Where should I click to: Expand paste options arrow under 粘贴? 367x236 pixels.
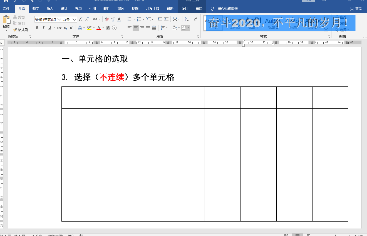(6, 30)
